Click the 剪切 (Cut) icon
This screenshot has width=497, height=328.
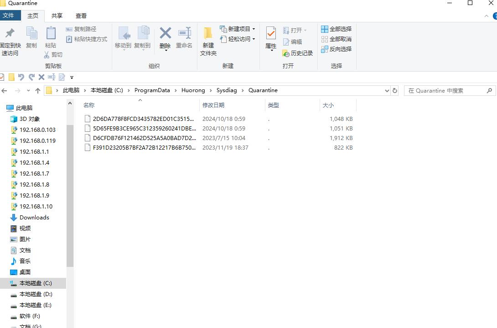53,55
